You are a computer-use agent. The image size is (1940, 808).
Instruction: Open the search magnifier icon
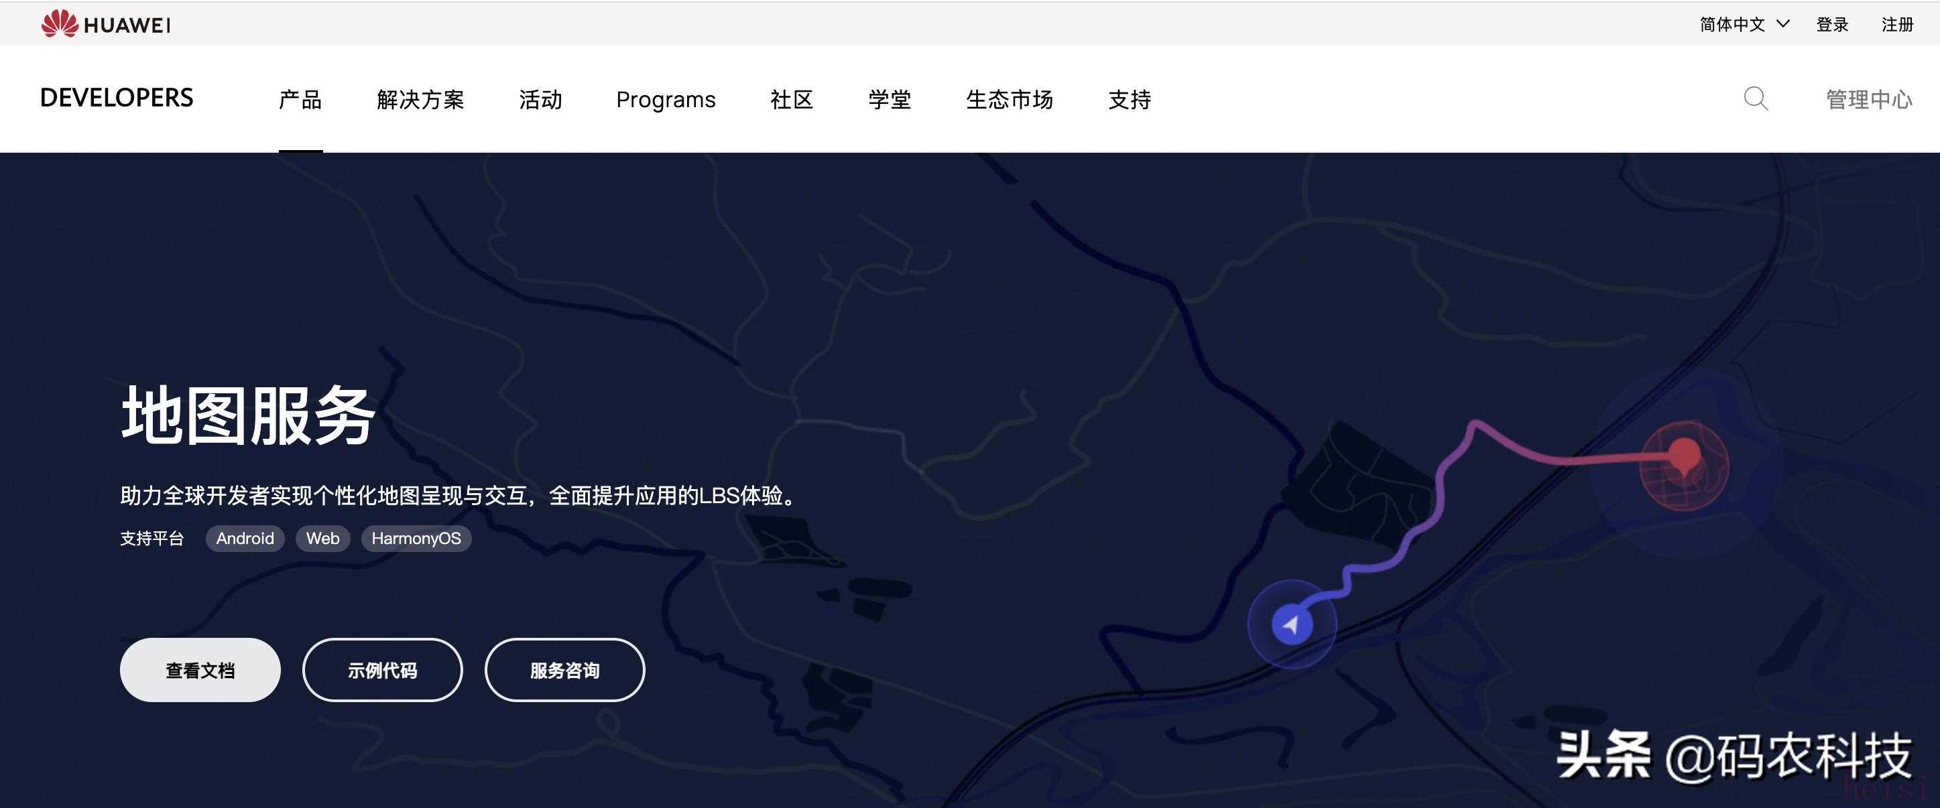tap(1756, 98)
